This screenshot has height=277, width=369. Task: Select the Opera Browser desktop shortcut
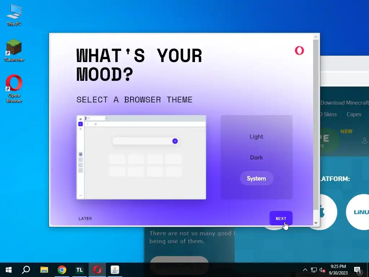tap(14, 89)
